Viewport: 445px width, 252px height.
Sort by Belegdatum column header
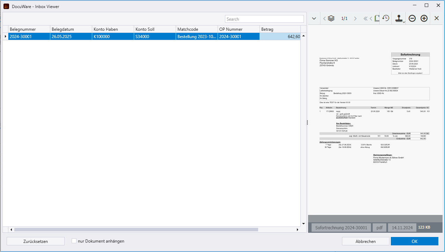71,29
